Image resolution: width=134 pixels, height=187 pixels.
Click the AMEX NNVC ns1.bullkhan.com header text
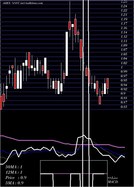click(x=23, y=3)
